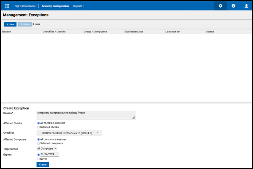This screenshot has width=253, height=169.
Task: Sort by Group / Computers column
Action: 103,32
